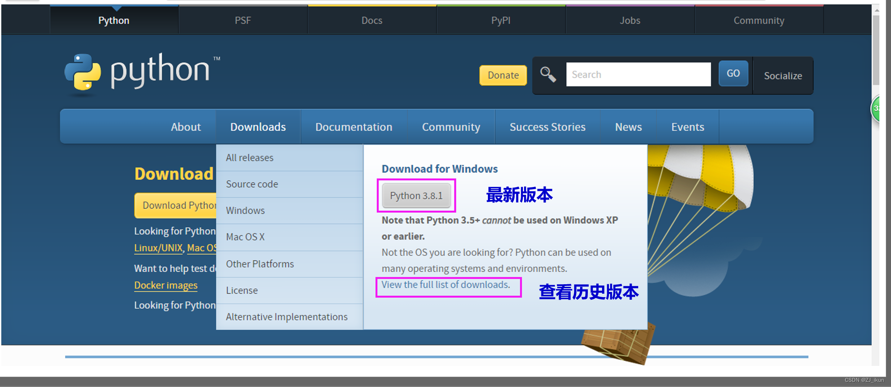Choose "Mac OS X" in Downloads menu
Screen dimensions: 891x387
click(245, 237)
